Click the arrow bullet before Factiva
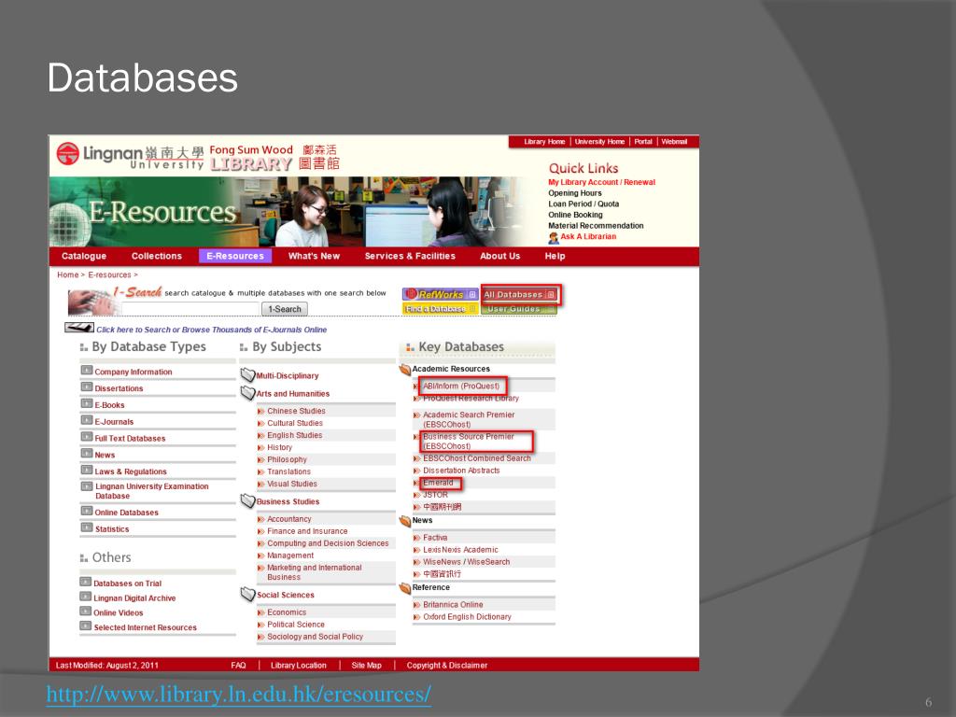 pyautogui.click(x=417, y=538)
